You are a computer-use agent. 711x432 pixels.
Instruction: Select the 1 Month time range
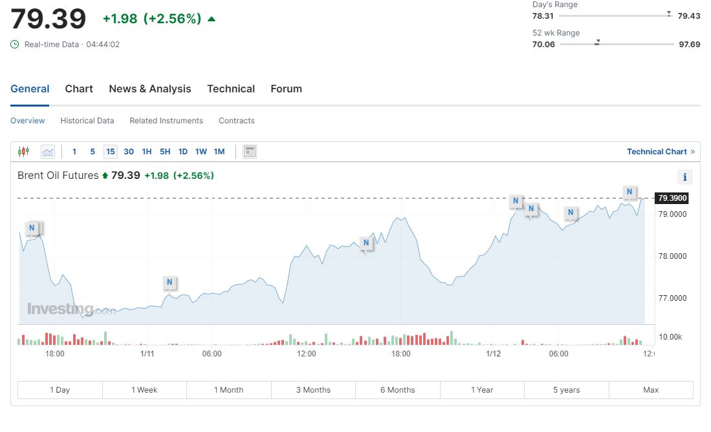228,390
